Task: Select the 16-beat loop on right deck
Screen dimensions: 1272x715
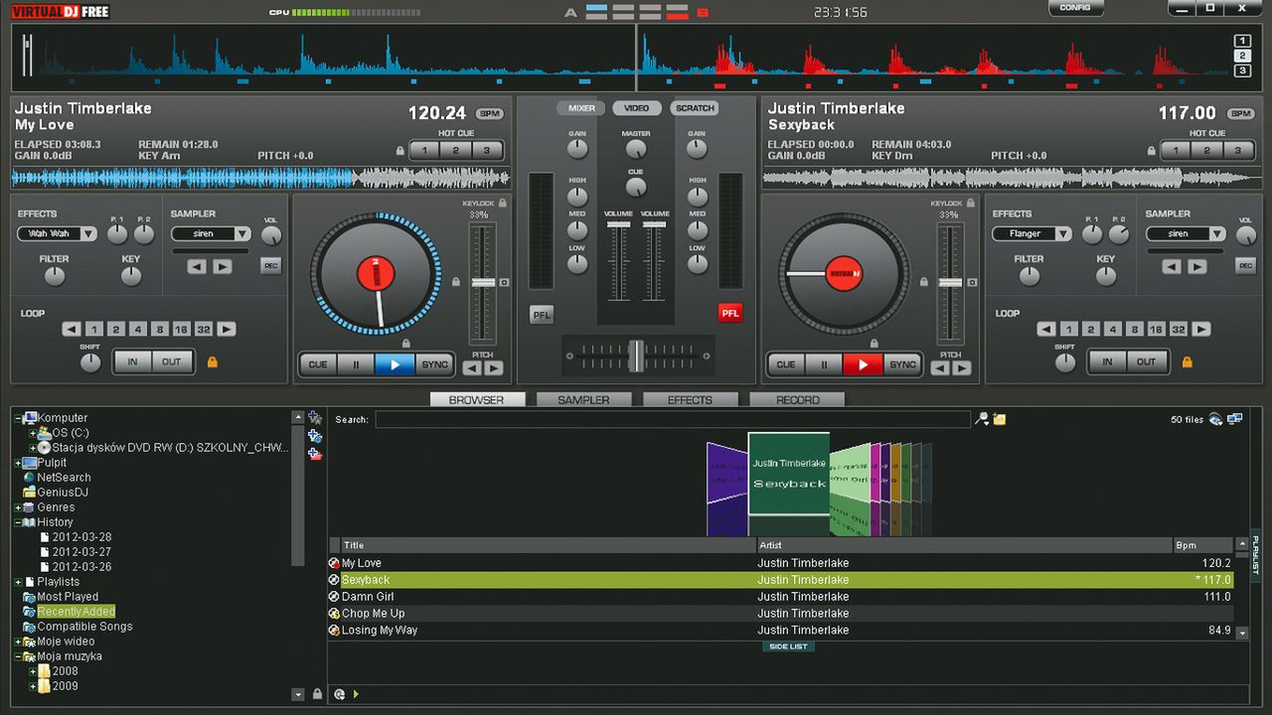Action: pos(1156,330)
